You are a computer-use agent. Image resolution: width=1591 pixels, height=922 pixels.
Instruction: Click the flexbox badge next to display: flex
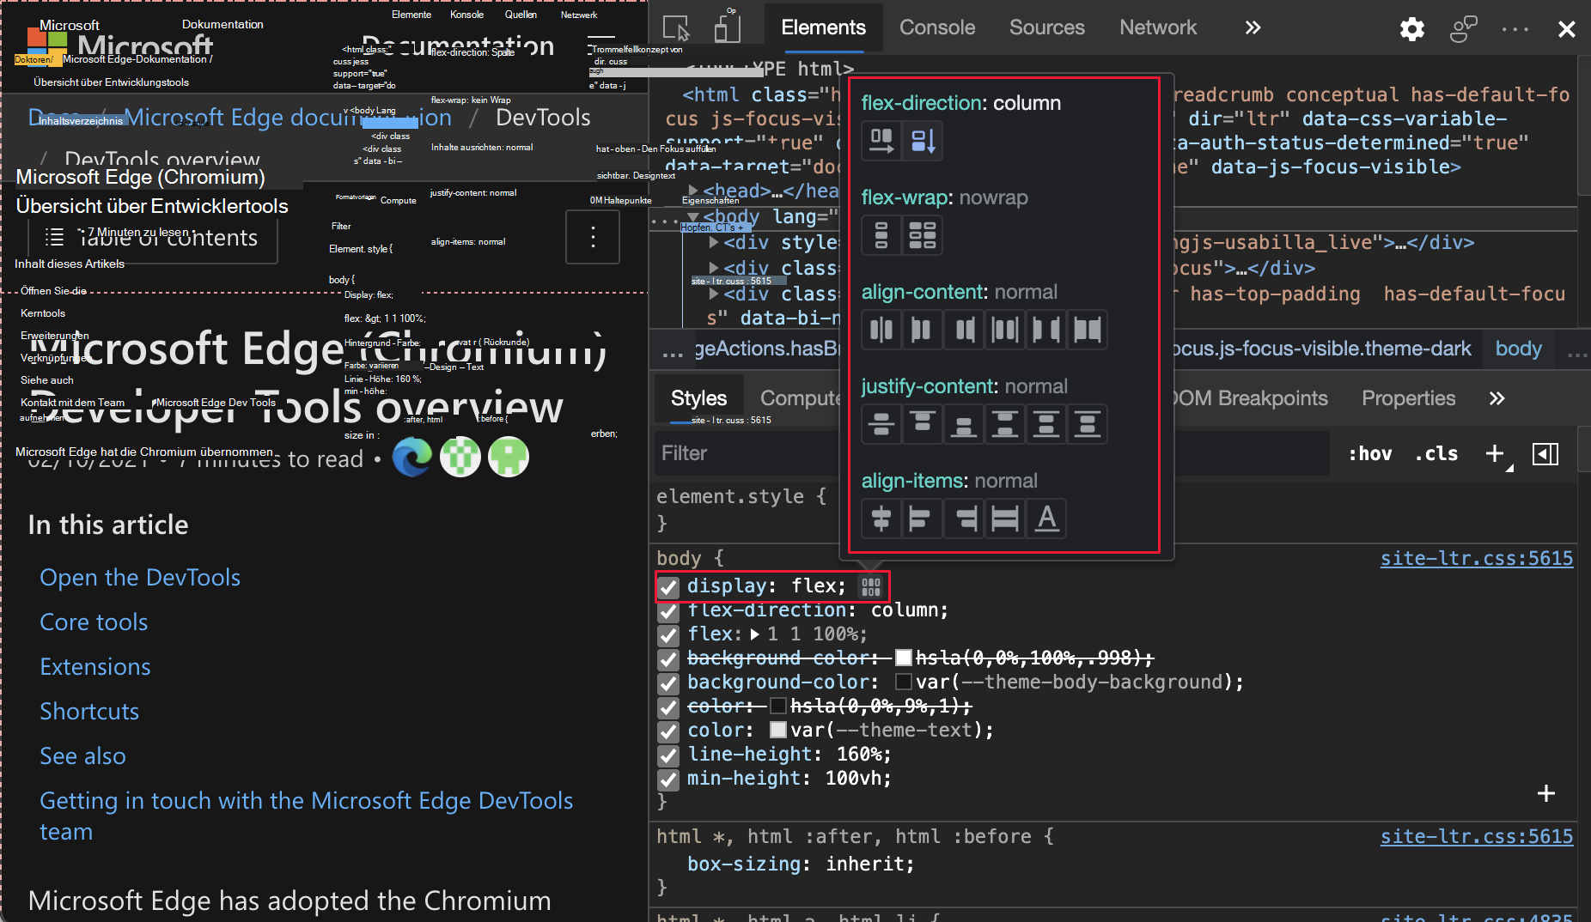point(870,586)
